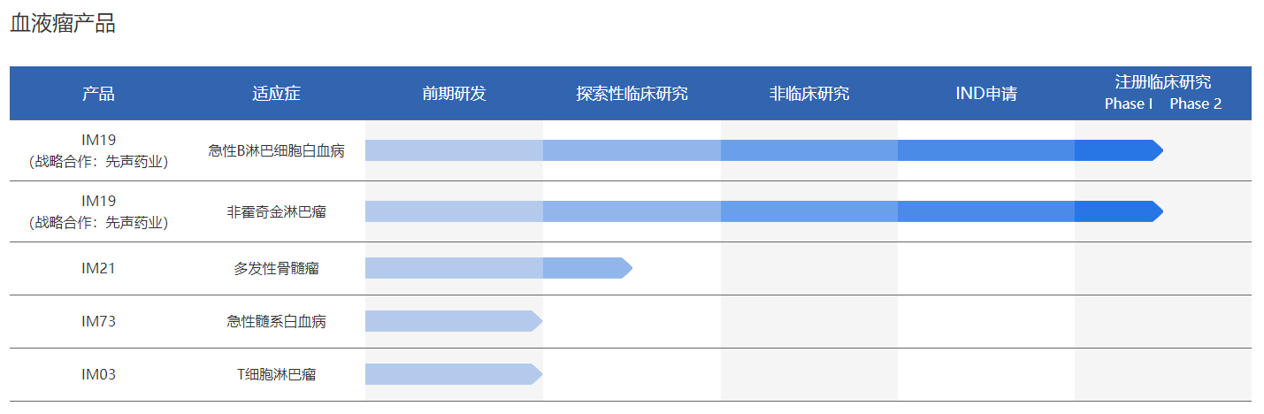Select the Phase 2 sub-header
The image size is (1264, 414).
(1195, 104)
